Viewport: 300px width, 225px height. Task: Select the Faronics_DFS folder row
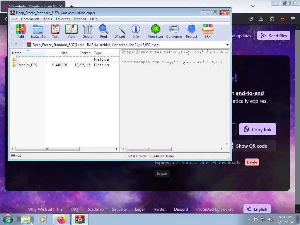(x=65, y=65)
